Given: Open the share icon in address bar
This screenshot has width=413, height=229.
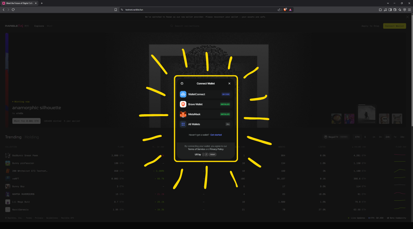Looking at the screenshot, I should pos(279,9).
